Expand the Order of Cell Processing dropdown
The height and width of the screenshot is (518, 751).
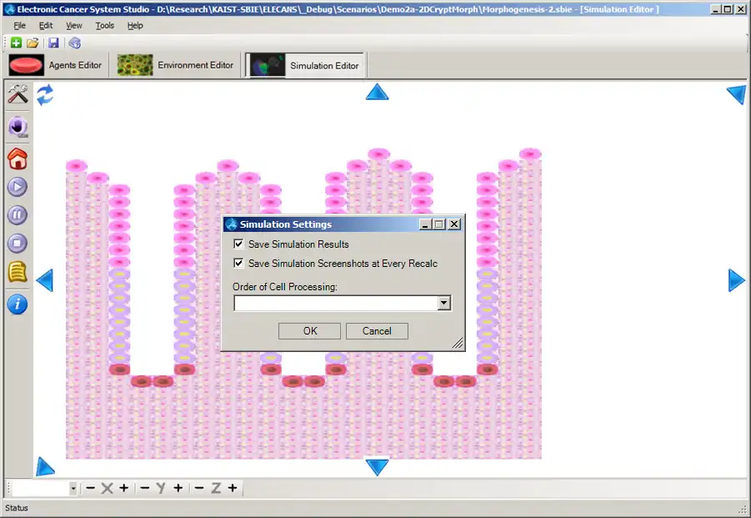coord(444,303)
